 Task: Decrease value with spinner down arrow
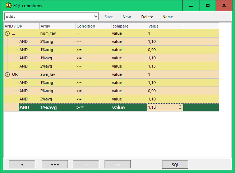tap(180, 109)
